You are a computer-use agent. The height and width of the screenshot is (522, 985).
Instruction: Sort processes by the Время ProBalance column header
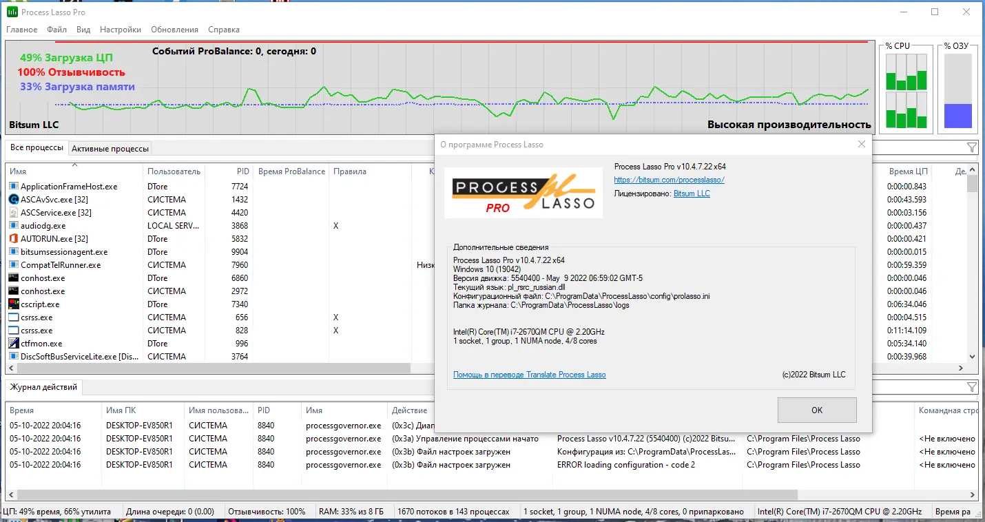(291, 171)
